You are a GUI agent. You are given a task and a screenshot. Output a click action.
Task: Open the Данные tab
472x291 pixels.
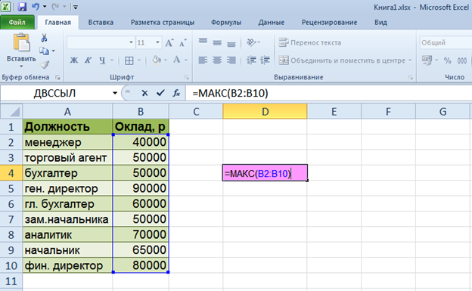[x=272, y=23]
